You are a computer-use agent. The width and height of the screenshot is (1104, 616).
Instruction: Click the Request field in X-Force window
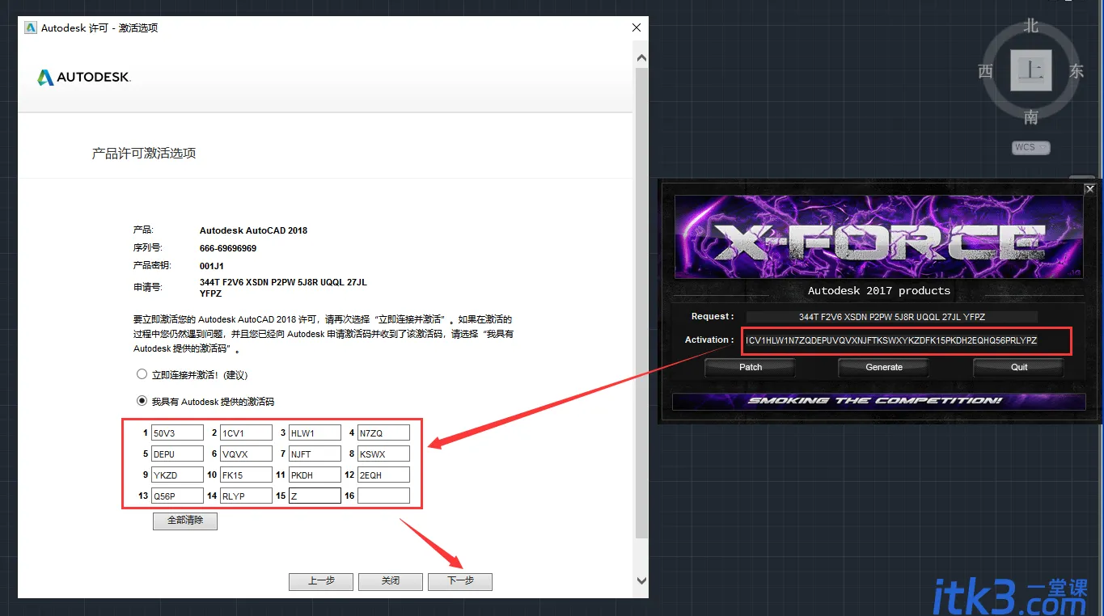[891, 317]
